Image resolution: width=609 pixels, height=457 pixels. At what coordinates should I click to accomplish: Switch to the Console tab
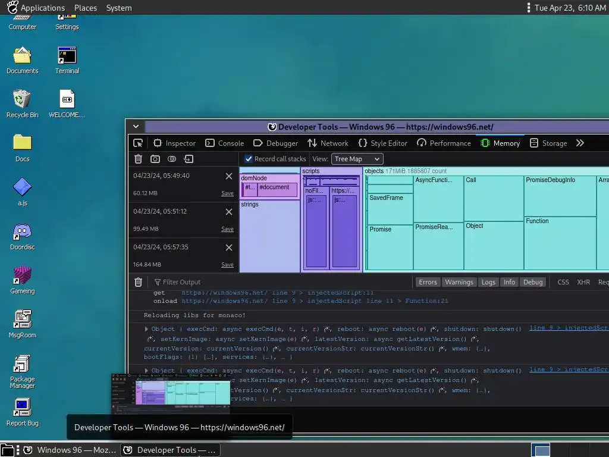224,143
